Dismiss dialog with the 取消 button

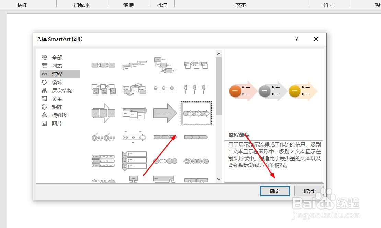coord(309,191)
